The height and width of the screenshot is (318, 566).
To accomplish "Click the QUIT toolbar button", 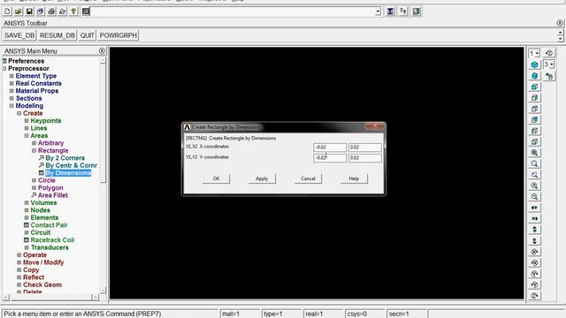I will point(87,35).
